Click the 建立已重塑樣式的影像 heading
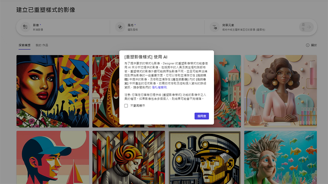 (46, 10)
